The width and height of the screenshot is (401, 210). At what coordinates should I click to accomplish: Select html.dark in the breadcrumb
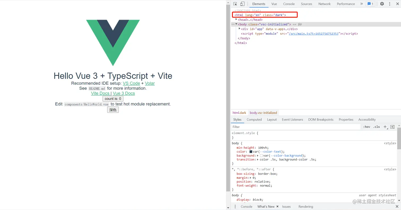(239, 113)
